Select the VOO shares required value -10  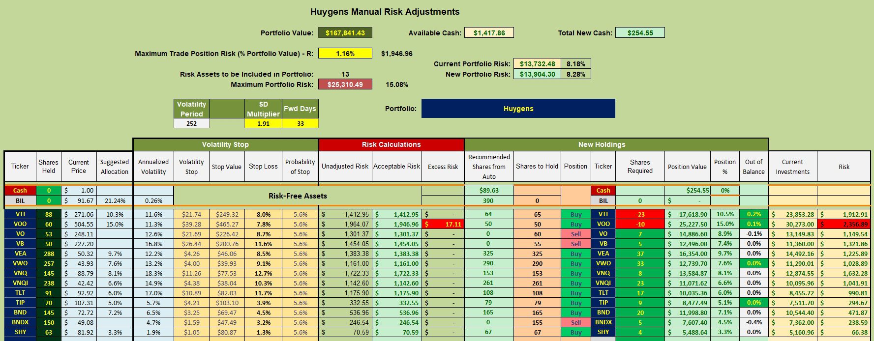tap(640, 224)
